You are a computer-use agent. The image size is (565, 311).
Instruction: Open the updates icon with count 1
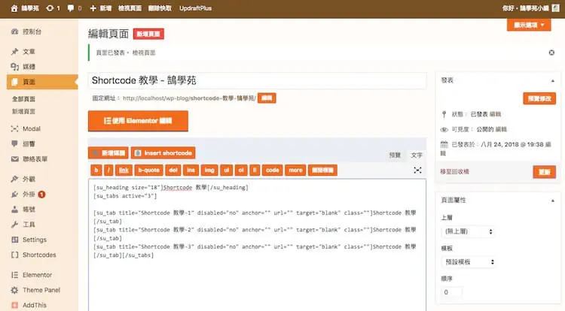(53, 8)
